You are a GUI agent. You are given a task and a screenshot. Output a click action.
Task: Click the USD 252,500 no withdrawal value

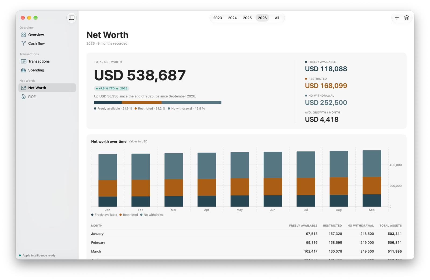click(x=326, y=103)
